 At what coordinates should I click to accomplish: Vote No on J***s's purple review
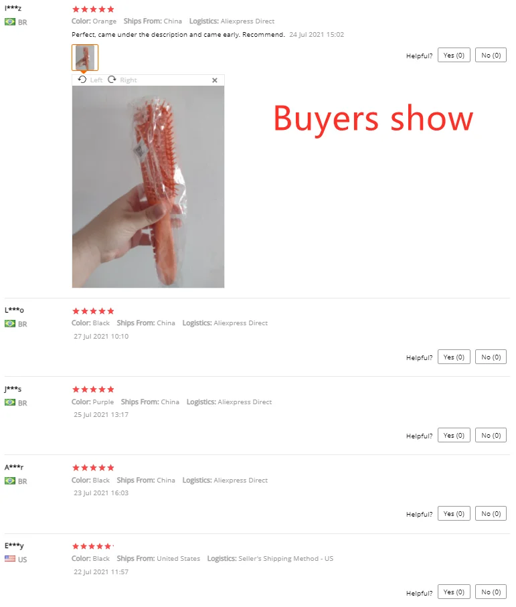click(x=491, y=435)
